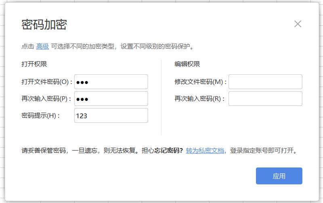Focus the 再次输入密码(R) input field

click(x=265, y=98)
